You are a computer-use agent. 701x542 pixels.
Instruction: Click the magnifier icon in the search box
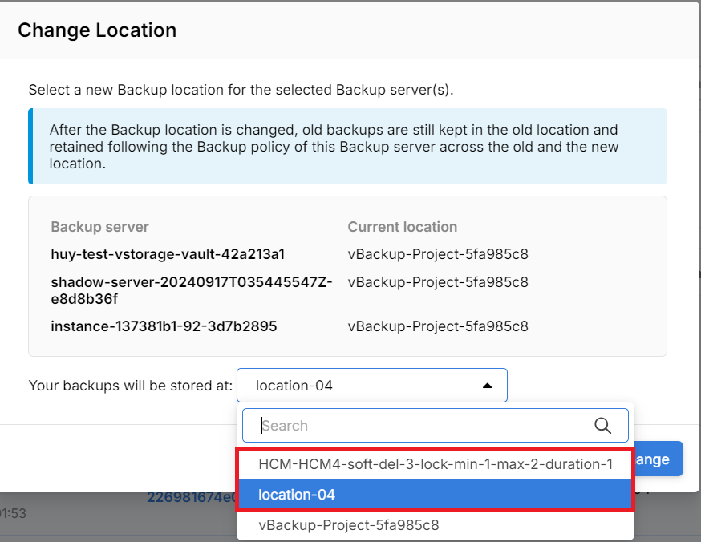point(603,426)
